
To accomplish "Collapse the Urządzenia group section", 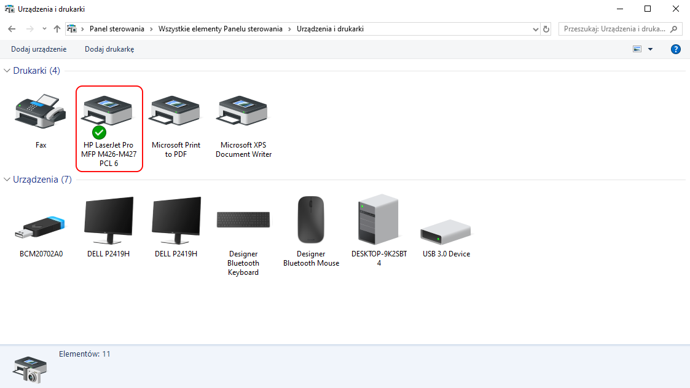I will pyautogui.click(x=7, y=180).
